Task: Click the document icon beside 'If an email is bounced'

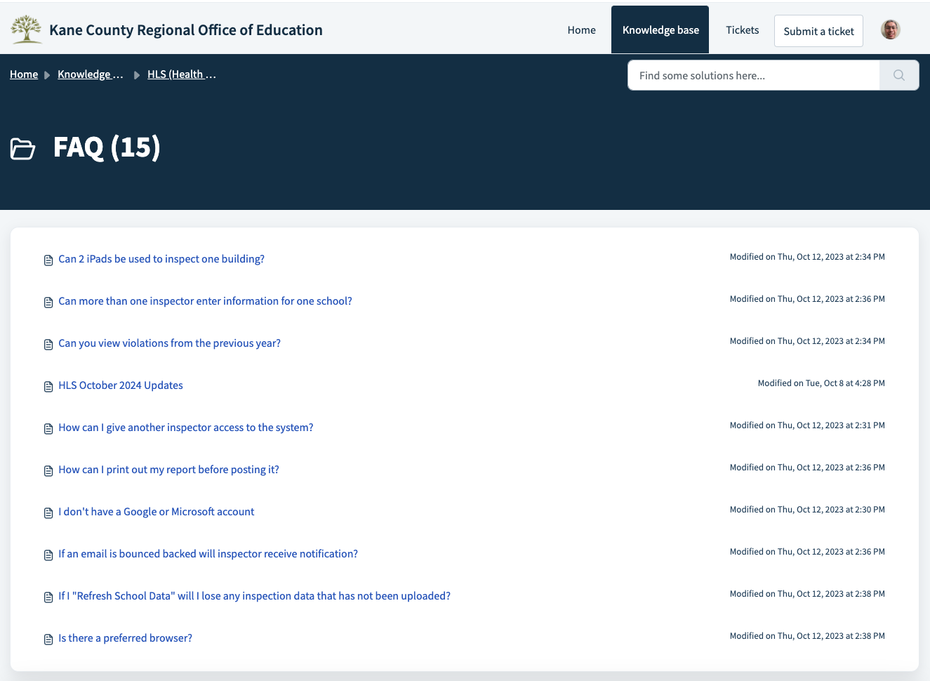Action: tap(48, 555)
